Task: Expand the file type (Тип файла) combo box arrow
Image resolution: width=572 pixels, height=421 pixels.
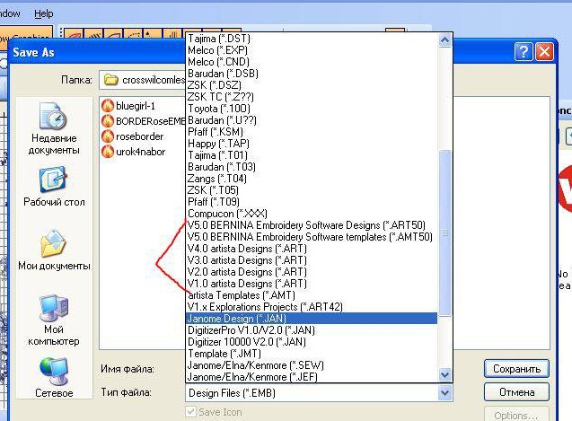Action: (444, 393)
